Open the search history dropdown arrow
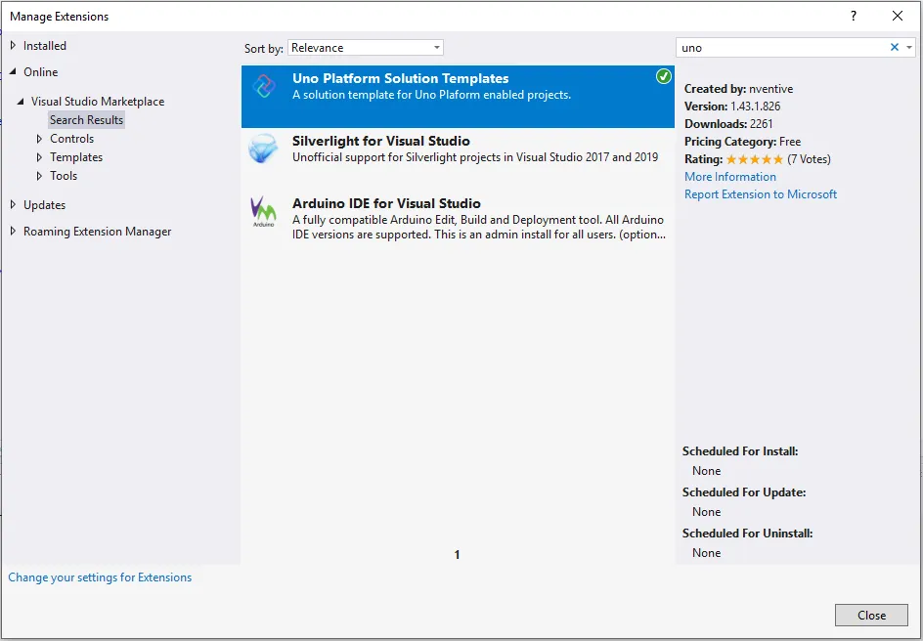This screenshot has height=641, width=923. (909, 46)
